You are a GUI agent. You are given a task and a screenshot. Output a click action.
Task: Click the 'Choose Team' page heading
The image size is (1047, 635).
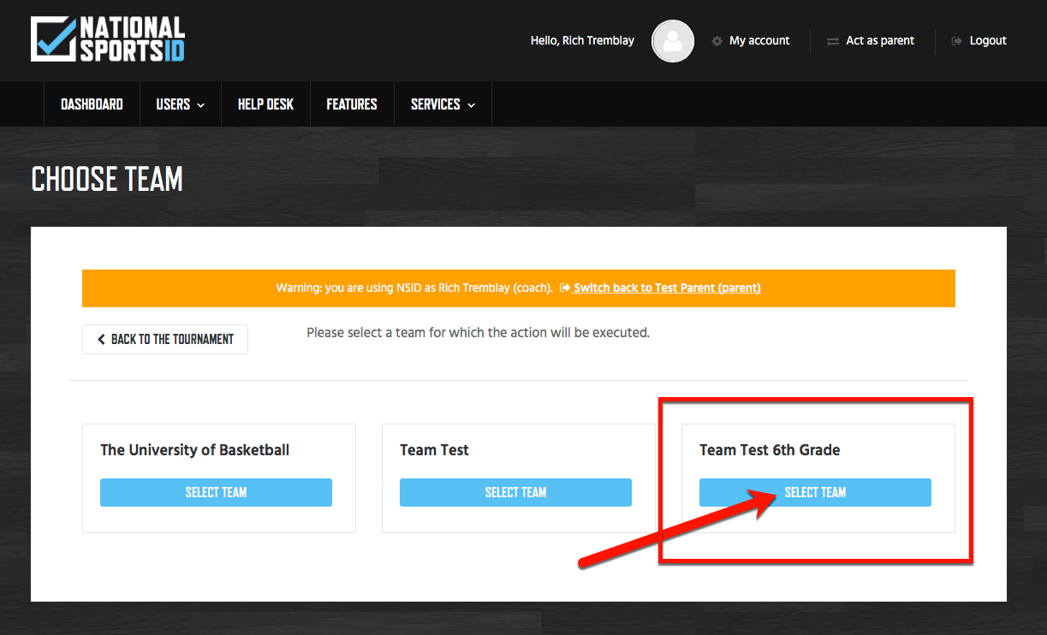107,180
